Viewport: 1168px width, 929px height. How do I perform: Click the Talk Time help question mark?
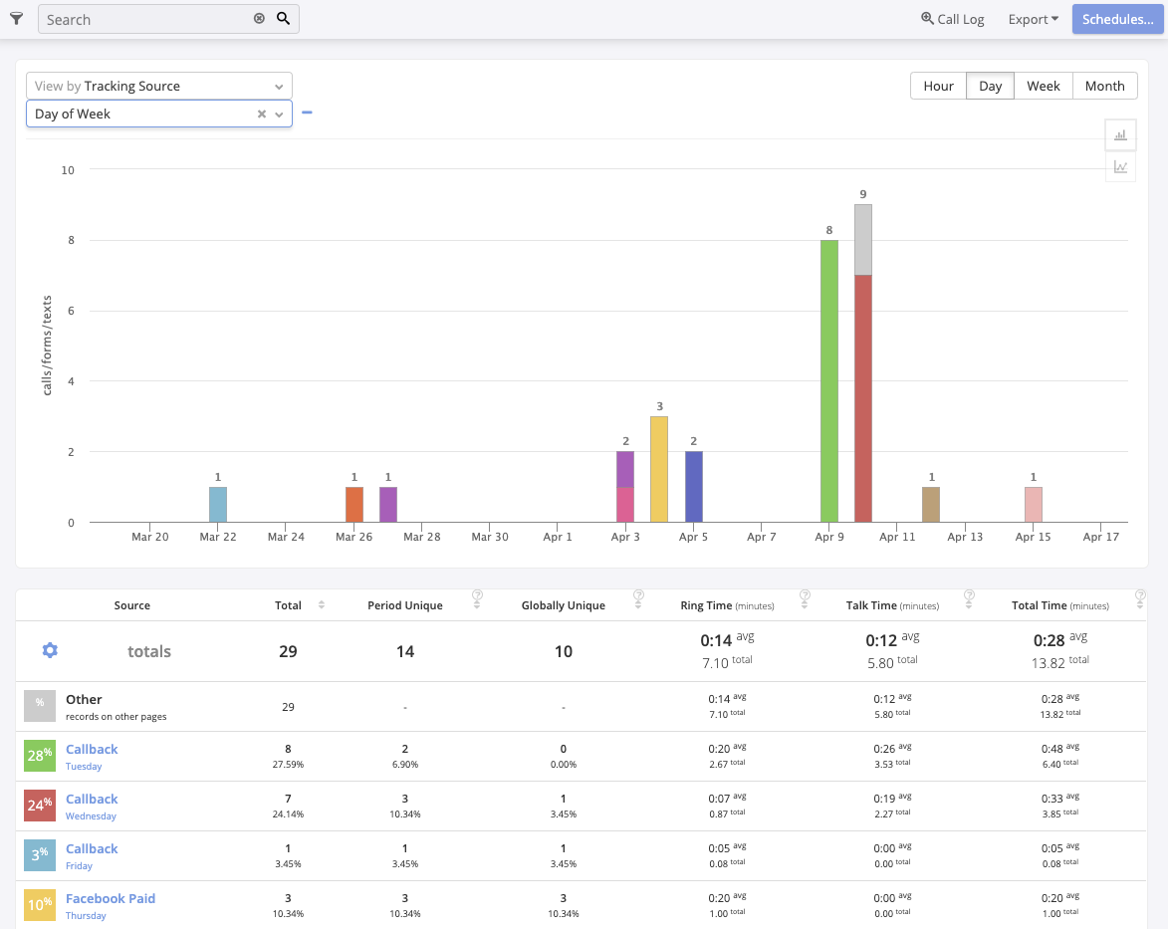[x=969, y=597]
